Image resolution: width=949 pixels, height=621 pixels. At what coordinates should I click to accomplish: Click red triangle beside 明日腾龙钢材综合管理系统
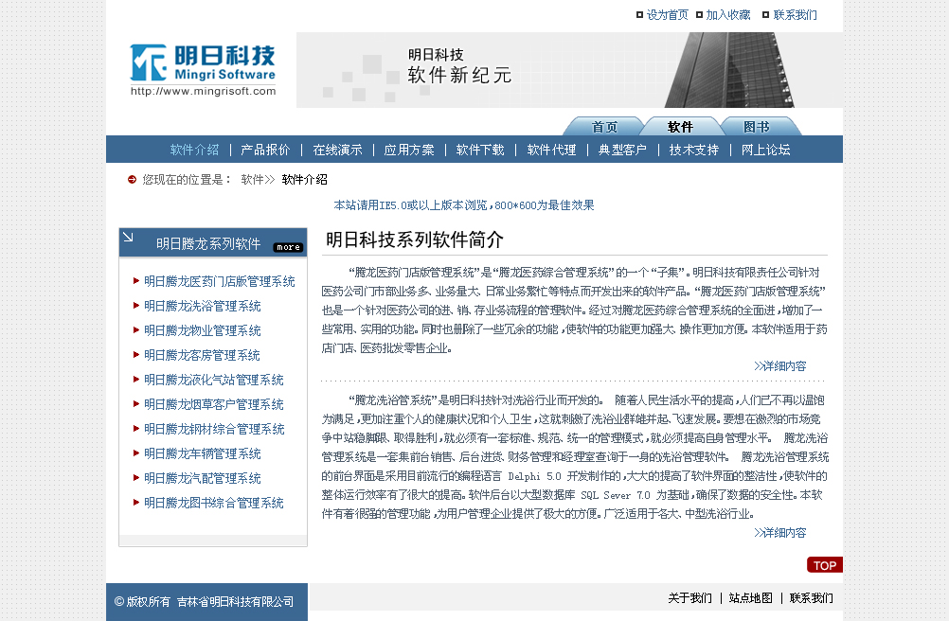coord(136,429)
